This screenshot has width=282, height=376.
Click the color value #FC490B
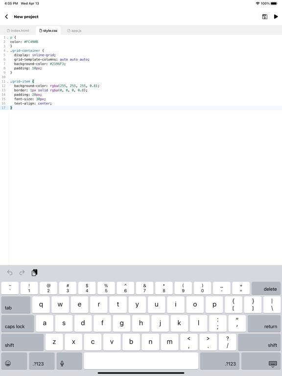[31, 42]
